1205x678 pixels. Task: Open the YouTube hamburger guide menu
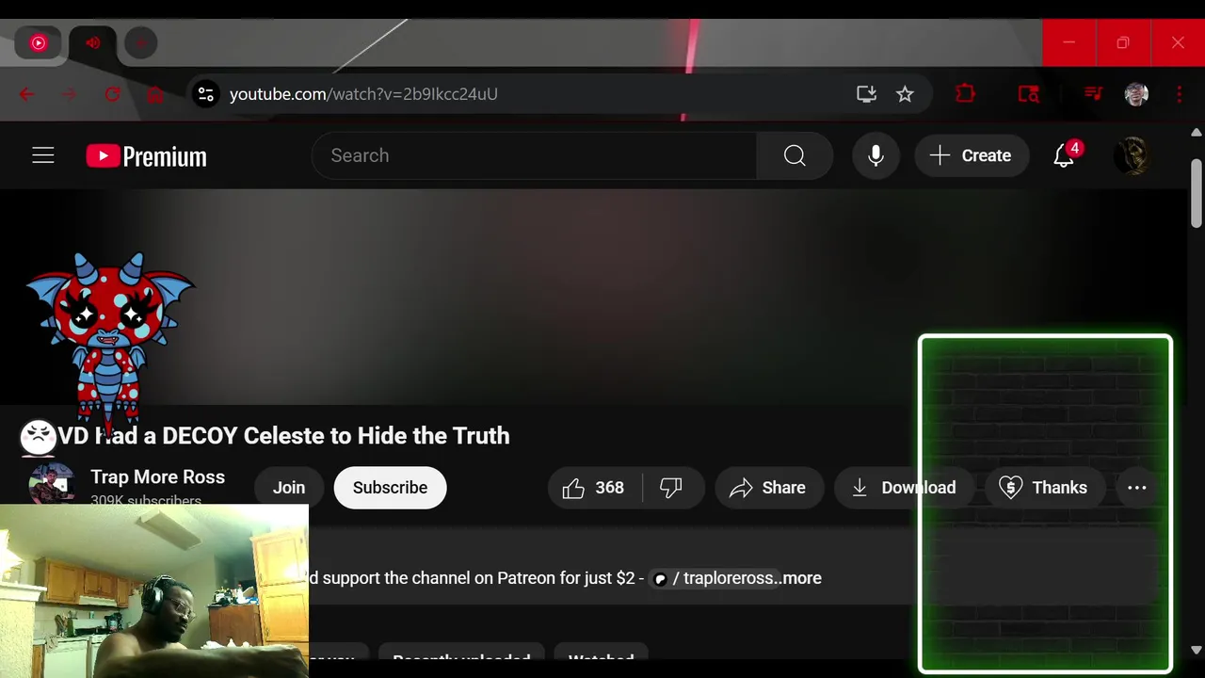[x=43, y=155]
